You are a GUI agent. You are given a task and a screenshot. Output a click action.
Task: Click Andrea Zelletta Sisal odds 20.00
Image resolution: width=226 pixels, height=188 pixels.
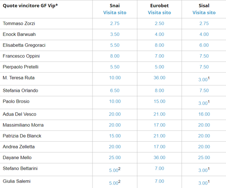pyautogui.click(x=204, y=147)
